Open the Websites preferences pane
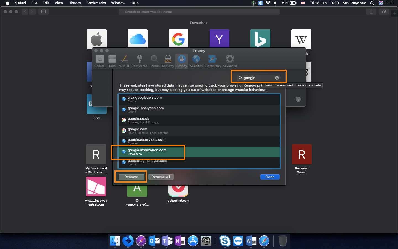The width and height of the screenshot is (398, 249). point(196,61)
